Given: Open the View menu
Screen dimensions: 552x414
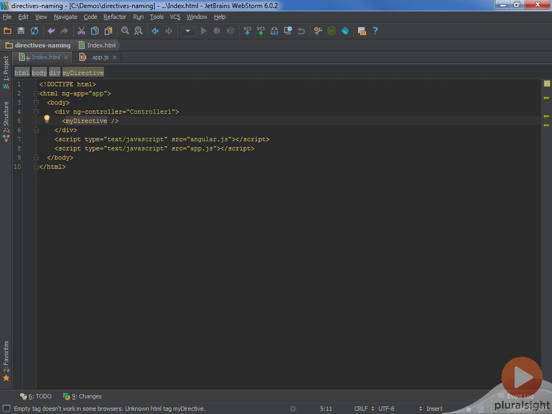Looking at the screenshot, I should click(x=41, y=17).
